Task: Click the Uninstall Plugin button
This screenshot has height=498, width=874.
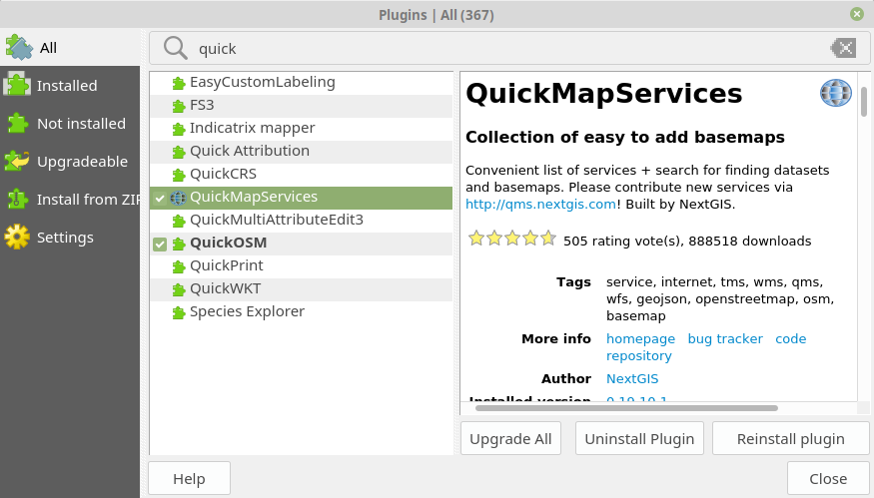Action: [x=639, y=438]
